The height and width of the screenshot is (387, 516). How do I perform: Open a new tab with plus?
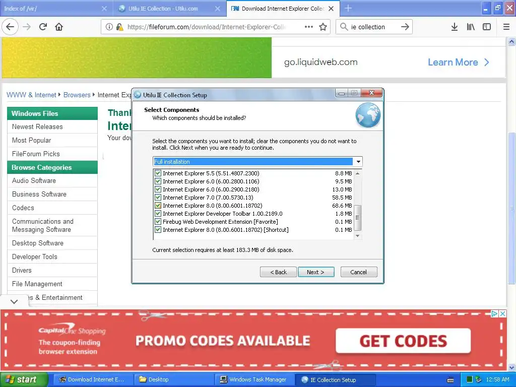[x=348, y=8]
